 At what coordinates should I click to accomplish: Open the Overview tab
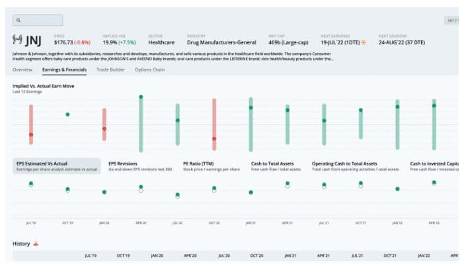coord(22,69)
